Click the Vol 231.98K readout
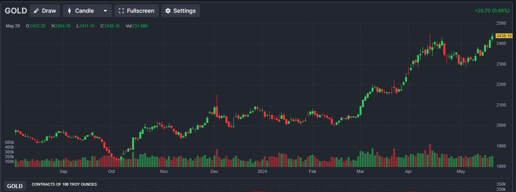Screen dimensions: 516x192 (x=137, y=26)
